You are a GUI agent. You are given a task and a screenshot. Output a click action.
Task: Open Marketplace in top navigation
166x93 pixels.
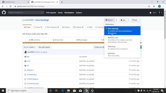tap(69, 13)
